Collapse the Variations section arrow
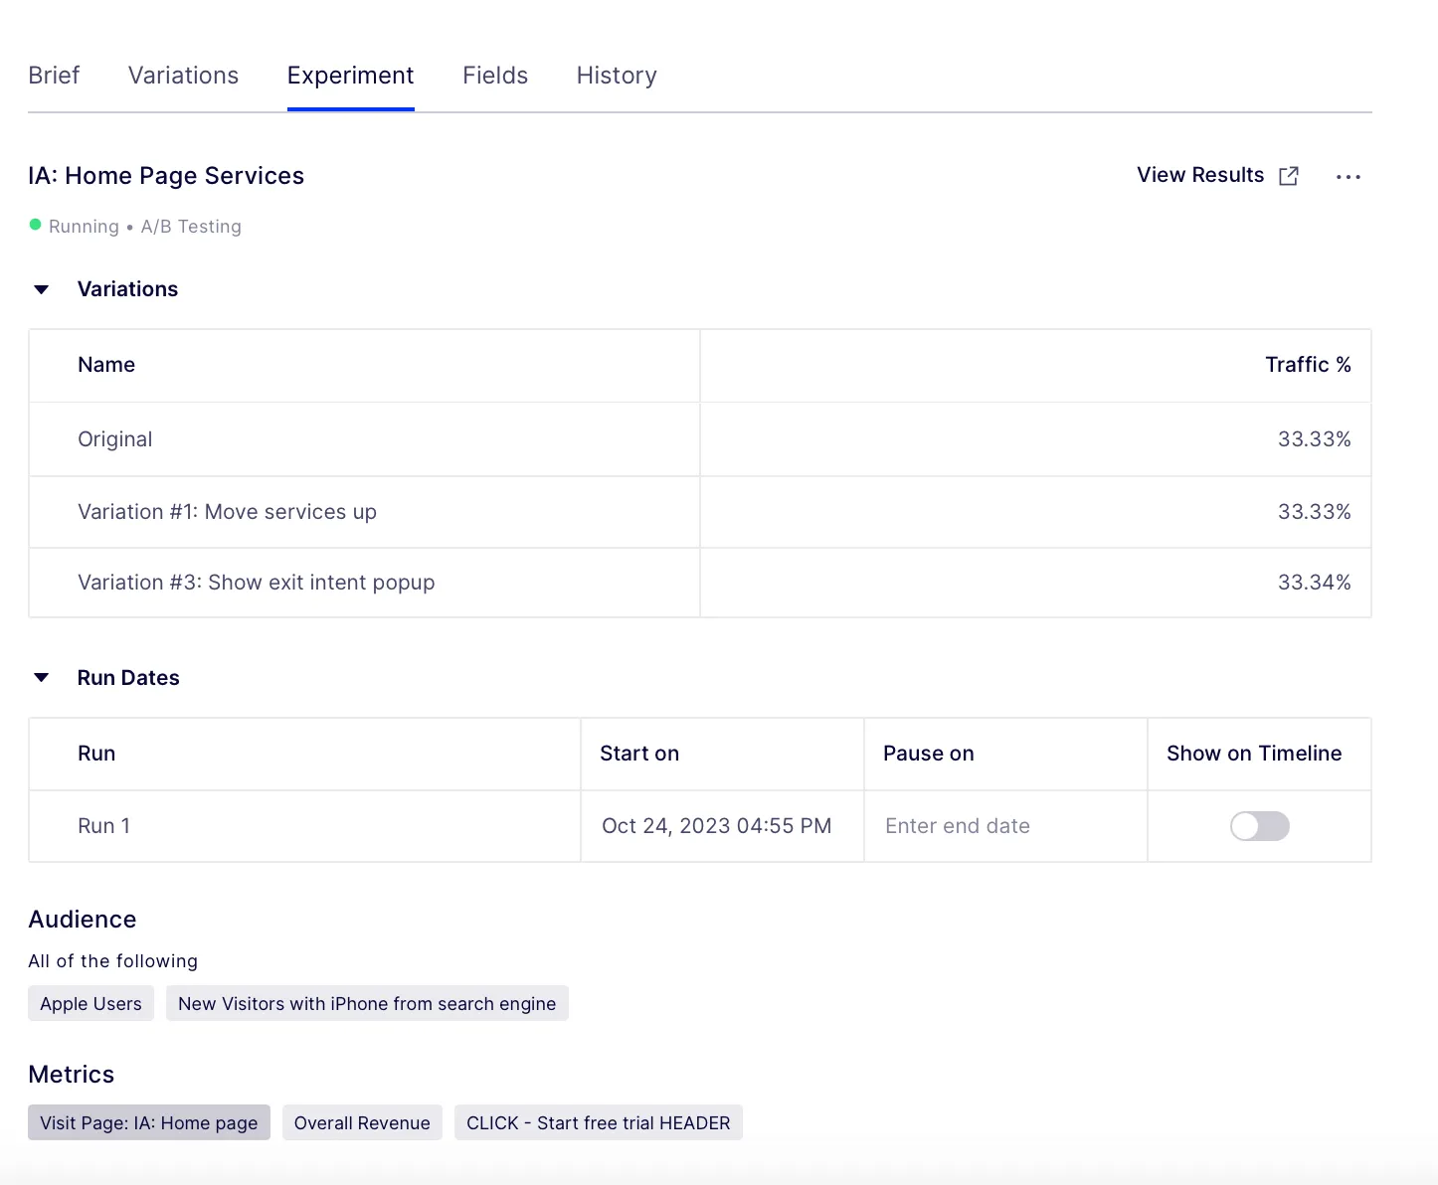This screenshot has height=1185, width=1438. (42, 289)
